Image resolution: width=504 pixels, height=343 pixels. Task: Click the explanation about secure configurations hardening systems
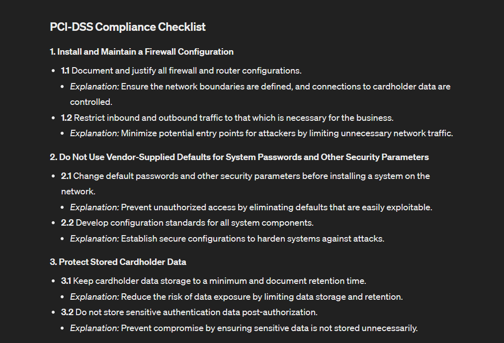pos(227,239)
